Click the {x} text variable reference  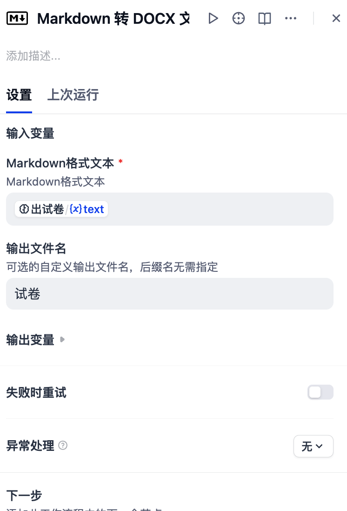[87, 209]
